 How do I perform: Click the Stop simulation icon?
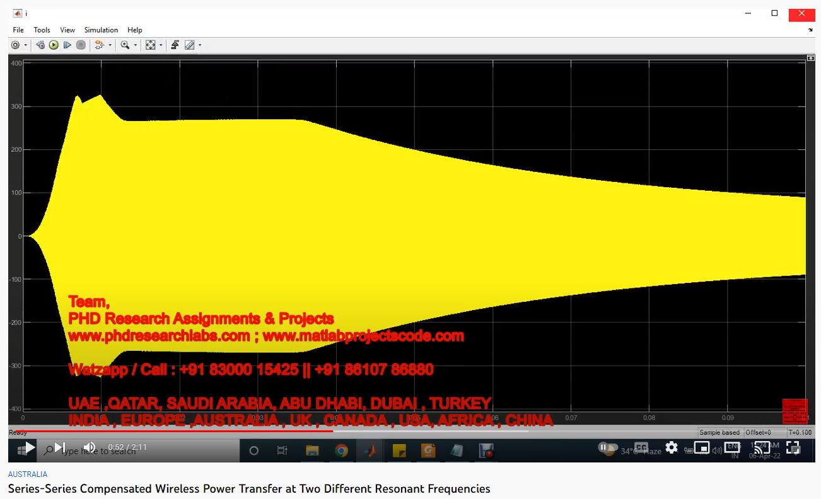point(81,45)
